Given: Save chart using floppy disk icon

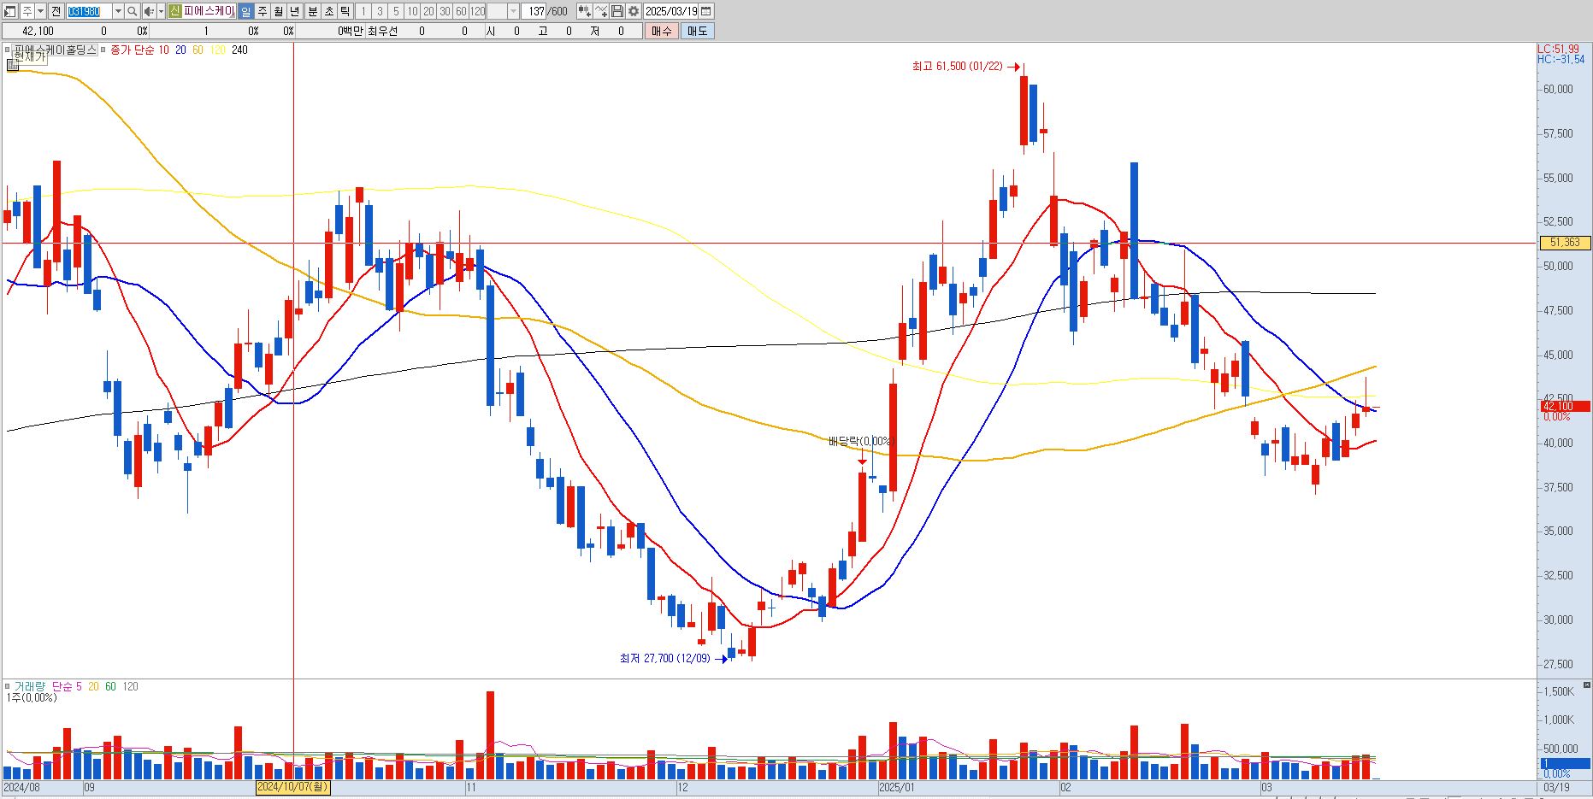Looking at the screenshot, I should [617, 11].
